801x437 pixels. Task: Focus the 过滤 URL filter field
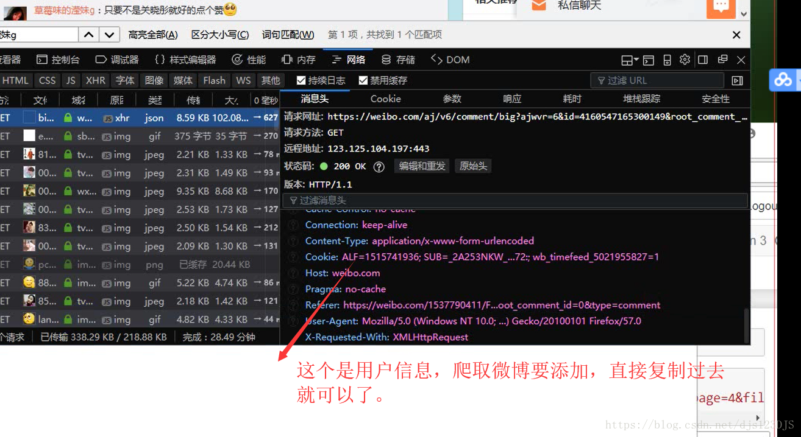point(657,80)
